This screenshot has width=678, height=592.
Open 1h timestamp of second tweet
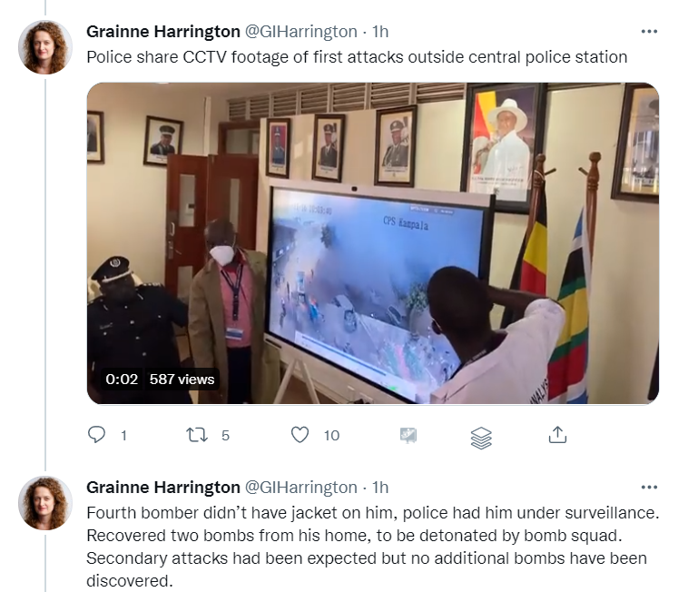point(380,488)
